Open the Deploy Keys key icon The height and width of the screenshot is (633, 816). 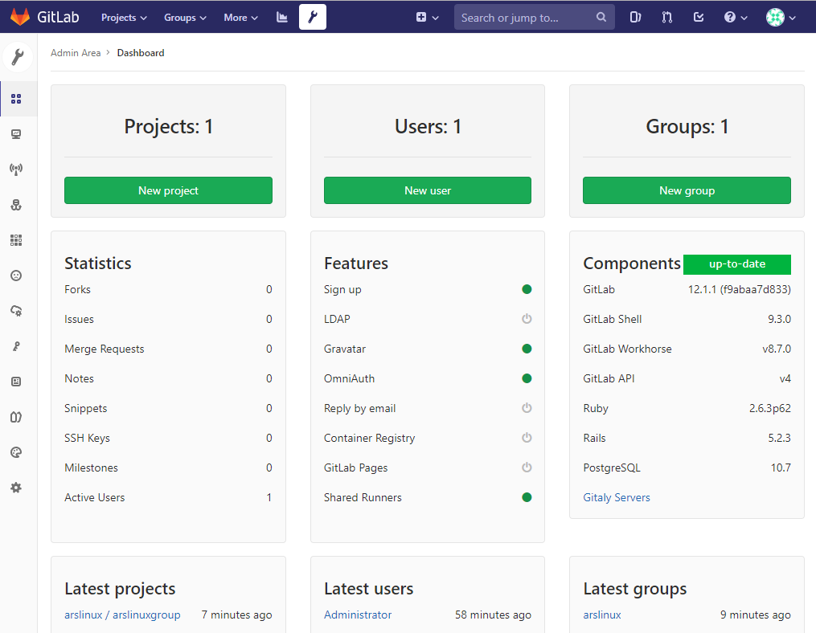tap(16, 346)
